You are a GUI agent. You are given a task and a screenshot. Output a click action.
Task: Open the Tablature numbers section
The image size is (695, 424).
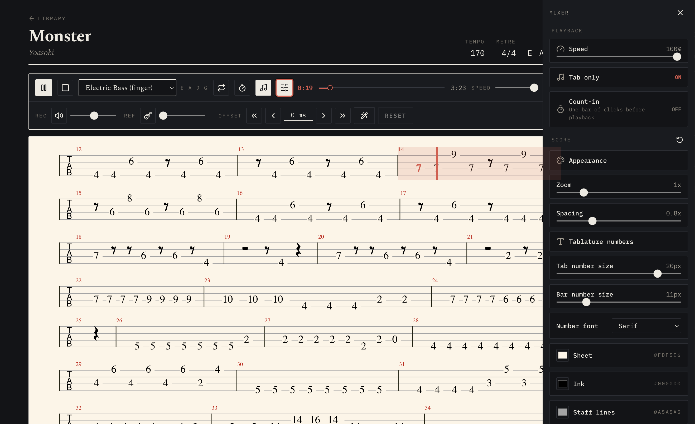click(x=619, y=242)
